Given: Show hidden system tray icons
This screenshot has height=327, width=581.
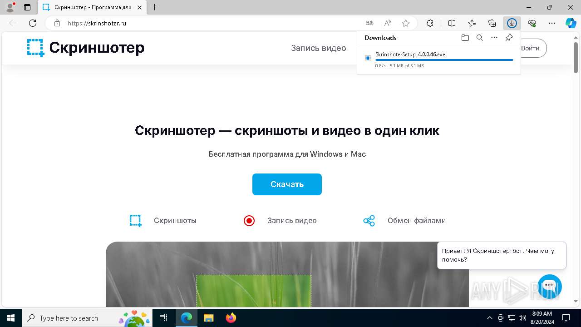Looking at the screenshot, I should [x=489, y=318].
